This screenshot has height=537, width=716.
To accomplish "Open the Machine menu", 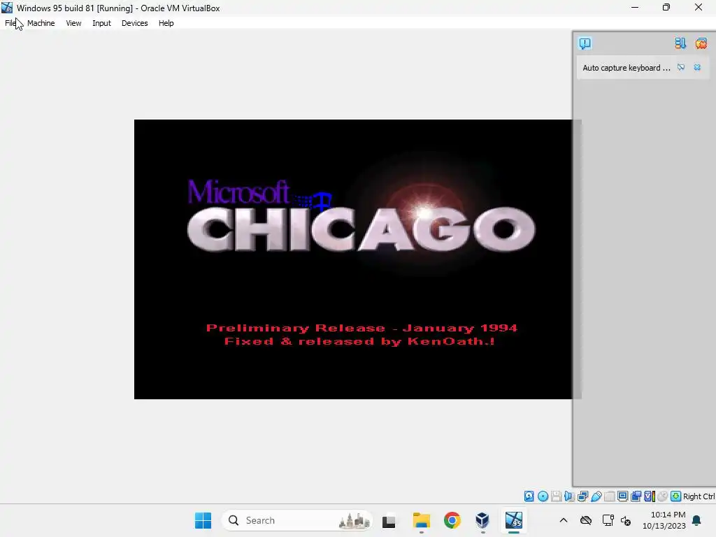I will [x=41, y=23].
